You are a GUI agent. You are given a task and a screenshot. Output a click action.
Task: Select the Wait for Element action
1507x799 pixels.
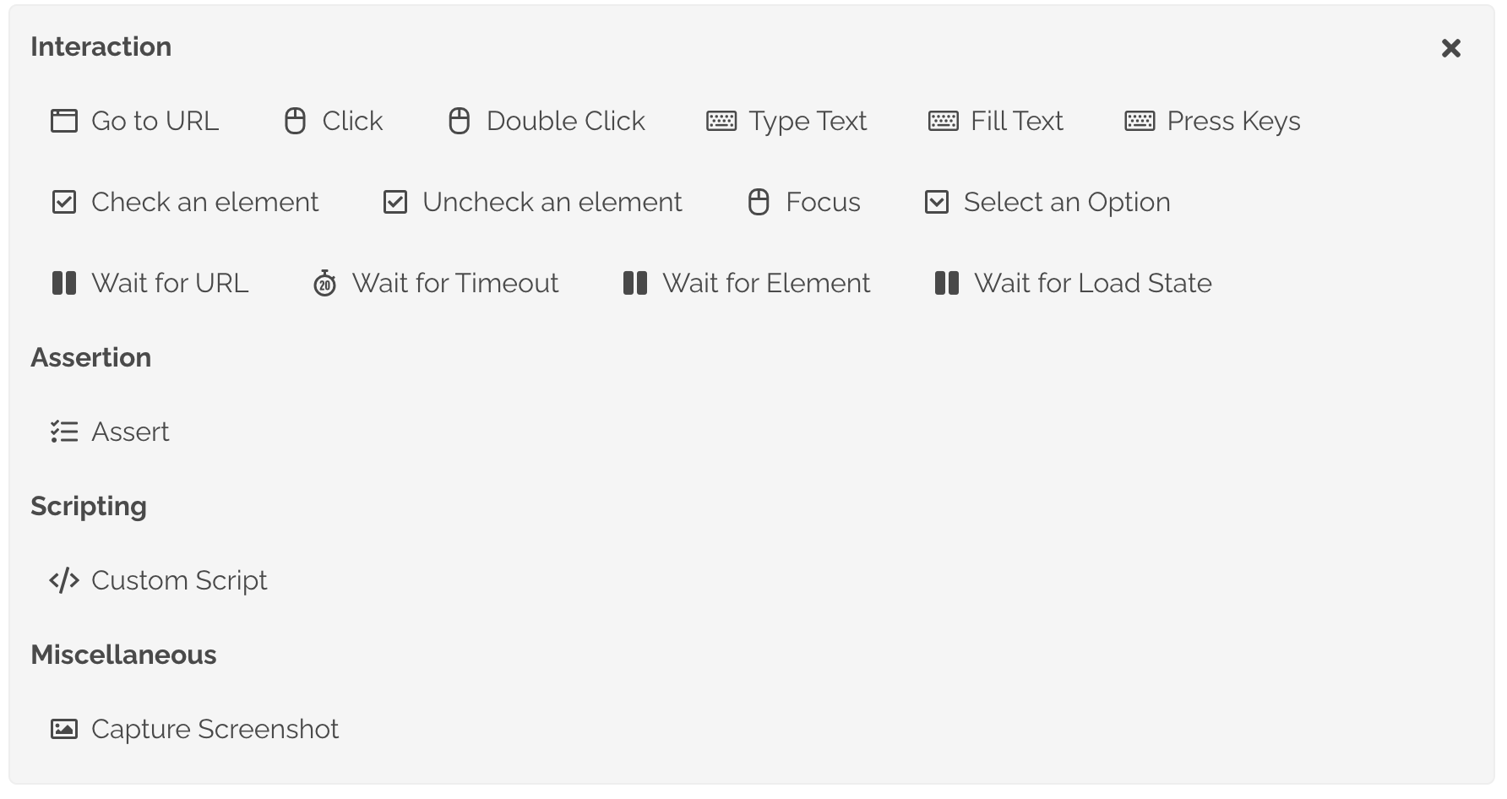pos(745,283)
